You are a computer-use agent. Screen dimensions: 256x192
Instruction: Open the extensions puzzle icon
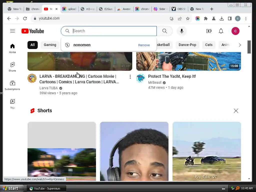point(206,18)
